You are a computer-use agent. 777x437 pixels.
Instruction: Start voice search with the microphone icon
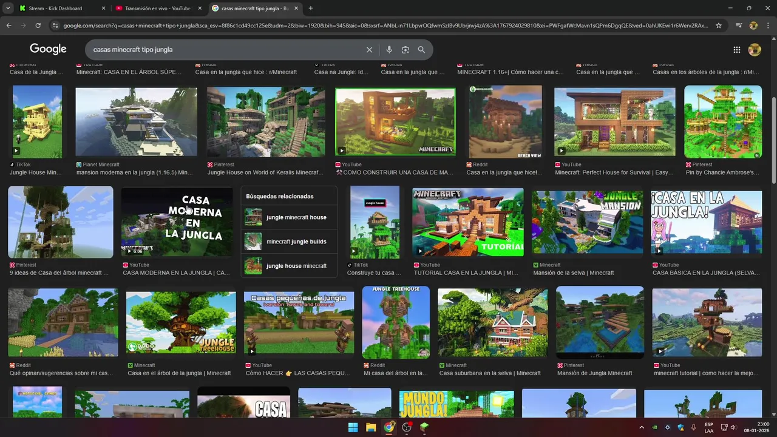click(x=389, y=50)
